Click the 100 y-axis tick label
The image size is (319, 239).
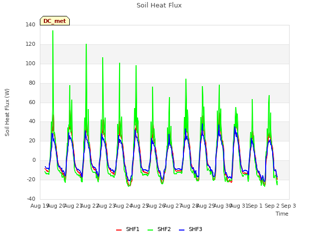coord(30,63)
